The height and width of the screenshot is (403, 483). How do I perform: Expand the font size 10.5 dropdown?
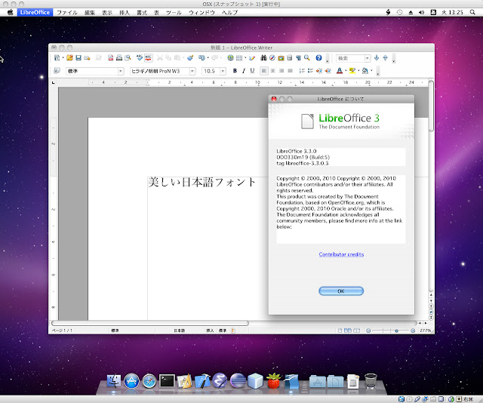223,71
